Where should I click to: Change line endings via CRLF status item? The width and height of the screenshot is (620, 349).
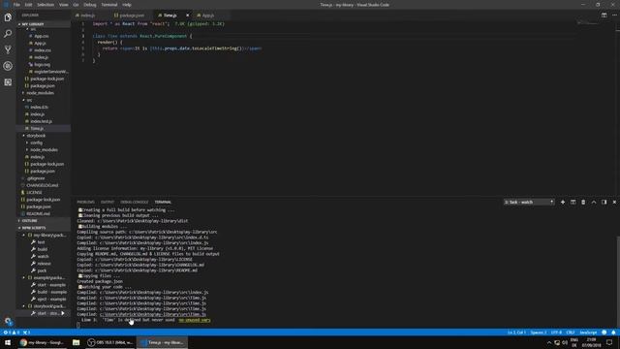tap(571, 333)
